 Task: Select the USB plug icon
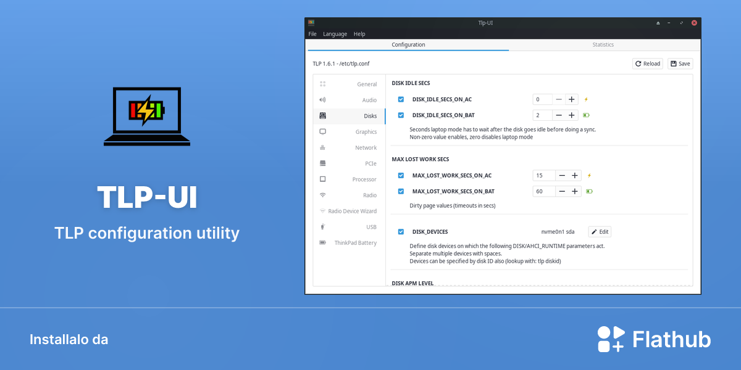point(322,227)
